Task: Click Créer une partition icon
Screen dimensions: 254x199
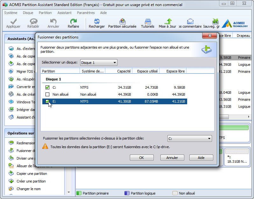Action: coord(11,181)
